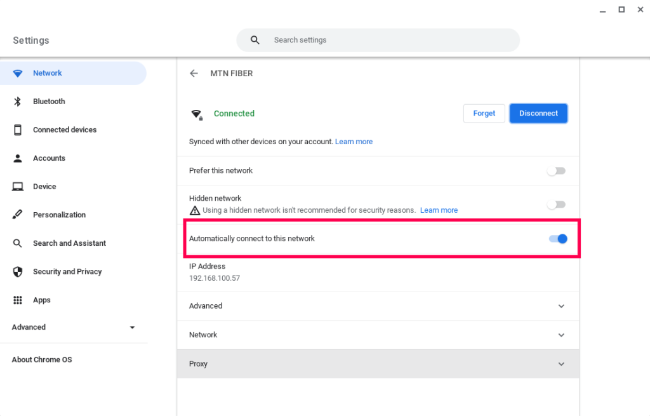Open Search and Assistant settings

pyautogui.click(x=73, y=243)
